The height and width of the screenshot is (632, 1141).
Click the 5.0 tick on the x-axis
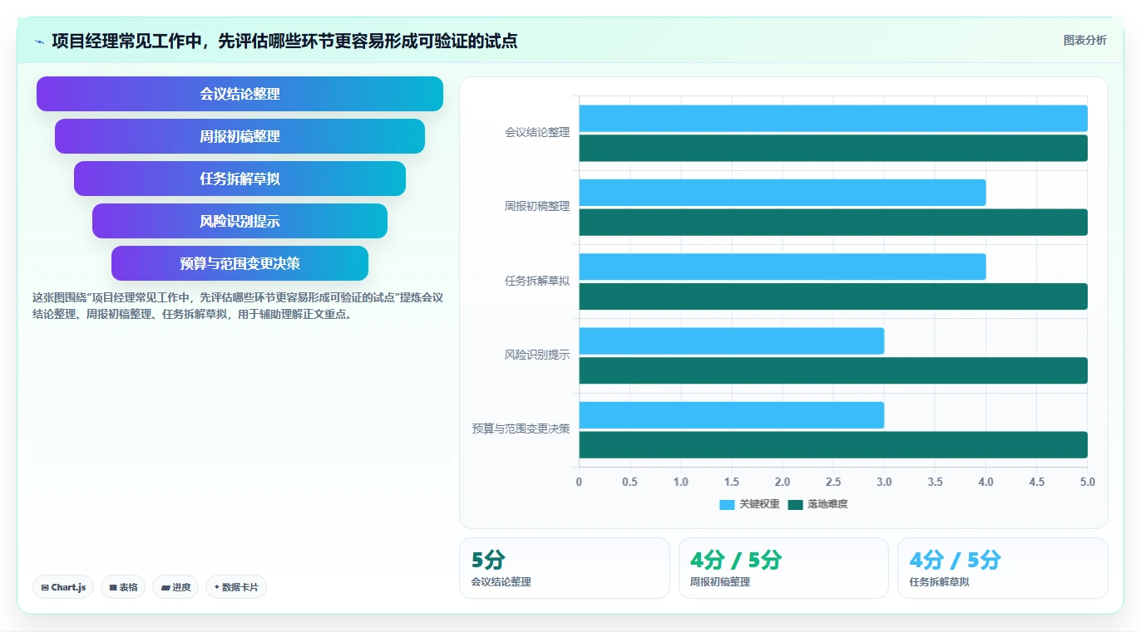(x=1087, y=482)
